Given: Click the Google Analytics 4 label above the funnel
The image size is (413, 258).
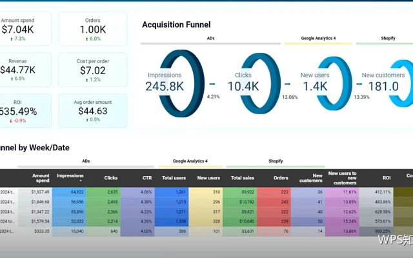Looking at the screenshot, I should coord(318,38).
